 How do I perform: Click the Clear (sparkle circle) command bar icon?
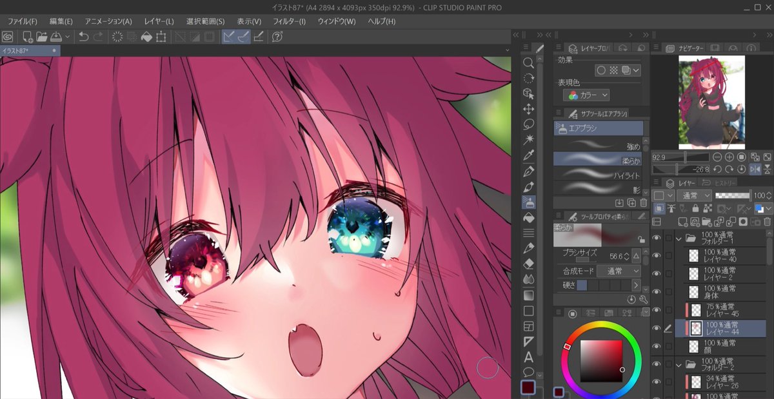(117, 37)
